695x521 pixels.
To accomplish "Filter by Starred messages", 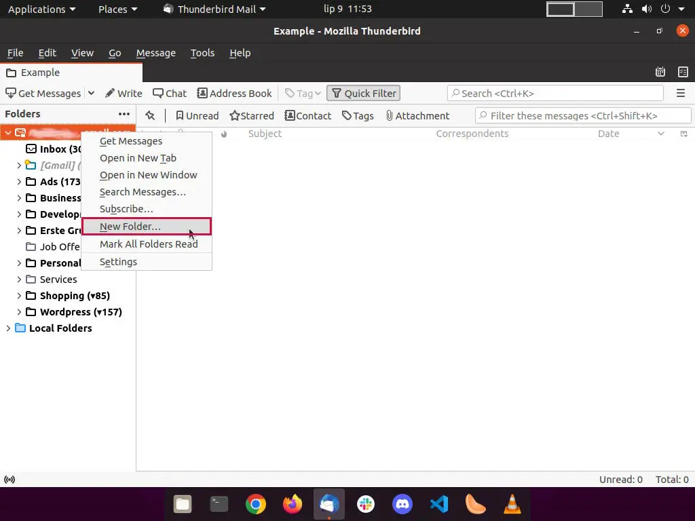I will pos(252,115).
